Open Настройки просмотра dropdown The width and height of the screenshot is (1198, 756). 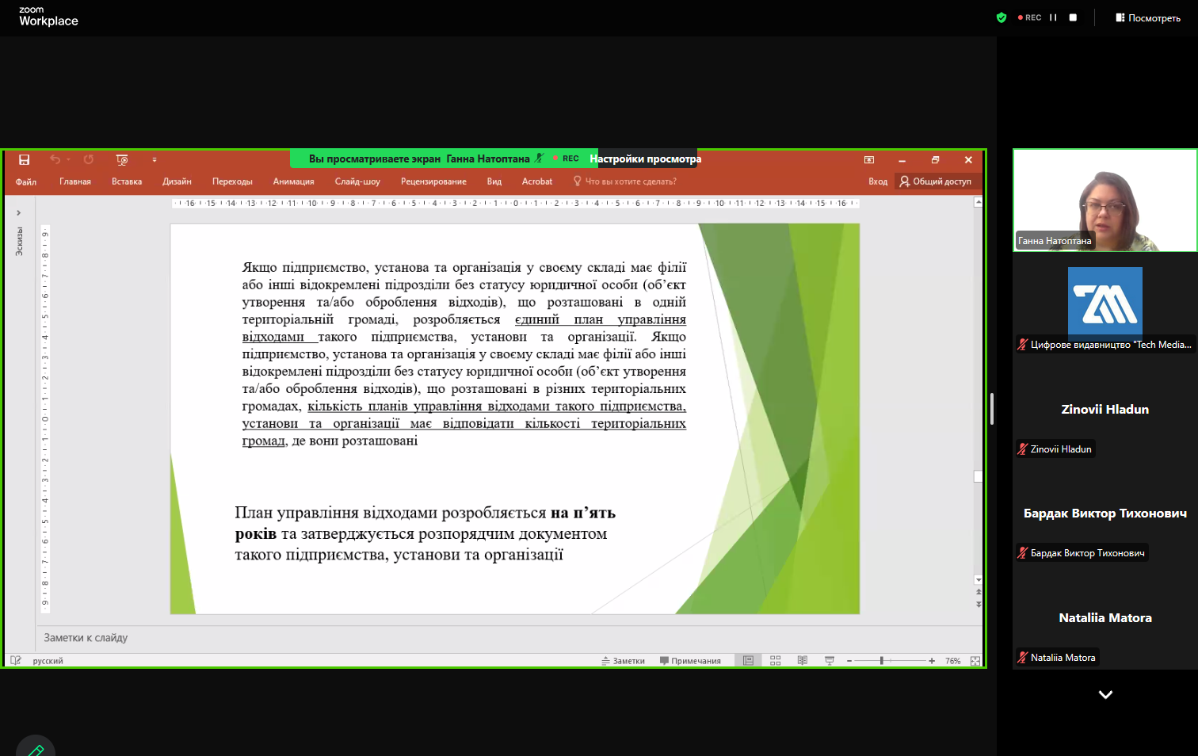(645, 158)
